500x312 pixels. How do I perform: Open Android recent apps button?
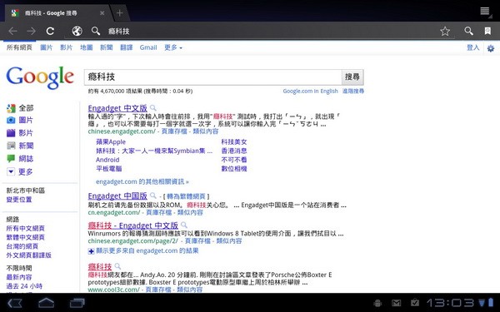77,303
